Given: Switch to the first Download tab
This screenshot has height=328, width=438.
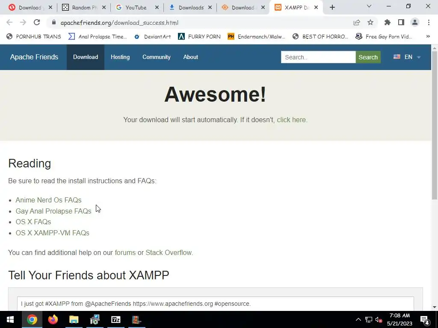Looking at the screenshot, I should click(x=30, y=8).
